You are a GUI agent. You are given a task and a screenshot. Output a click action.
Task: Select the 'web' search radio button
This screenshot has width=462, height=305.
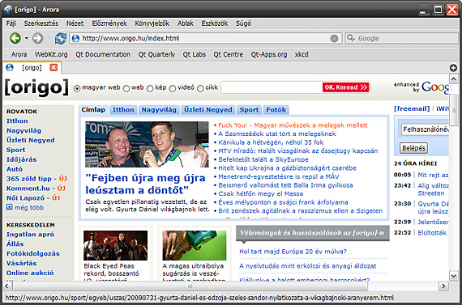pyautogui.click(x=126, y=88)
